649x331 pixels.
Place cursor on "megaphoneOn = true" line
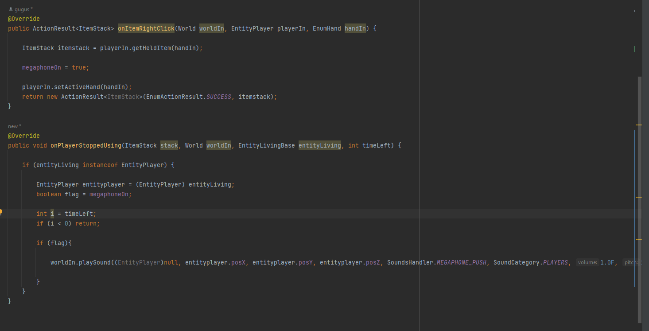pos(55,67)
